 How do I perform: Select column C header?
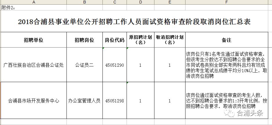tap(115, 2)
